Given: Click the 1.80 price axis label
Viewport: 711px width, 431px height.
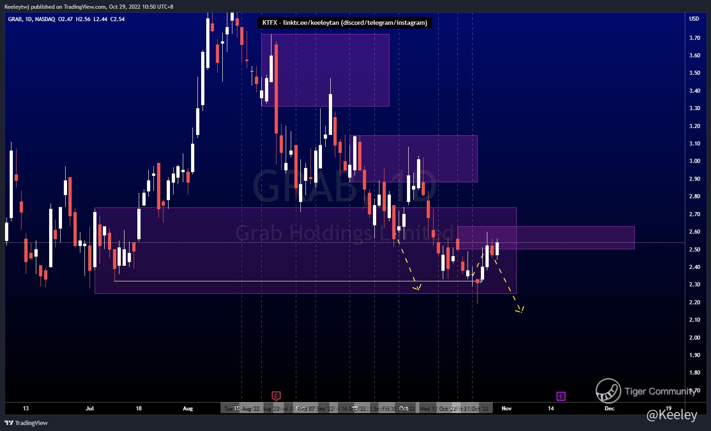Looking at the screenshot, I should [694, 373].
